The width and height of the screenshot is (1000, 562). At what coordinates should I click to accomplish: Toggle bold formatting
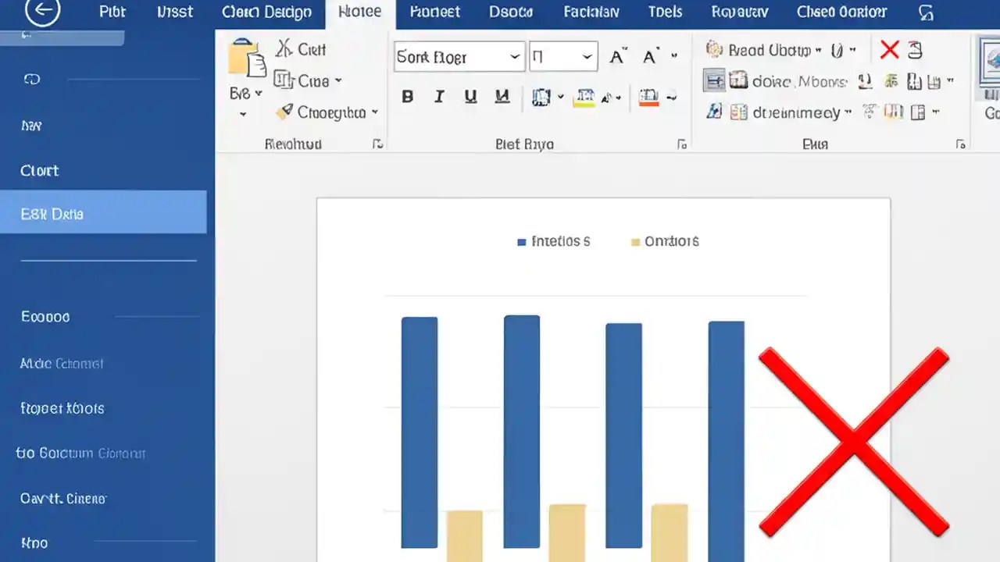(407, 96)
